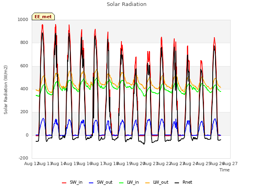Click the Aug 15 x-axis label
Image resolution: width=254 pixels, height=190 pixels.
tap(71, 163)
